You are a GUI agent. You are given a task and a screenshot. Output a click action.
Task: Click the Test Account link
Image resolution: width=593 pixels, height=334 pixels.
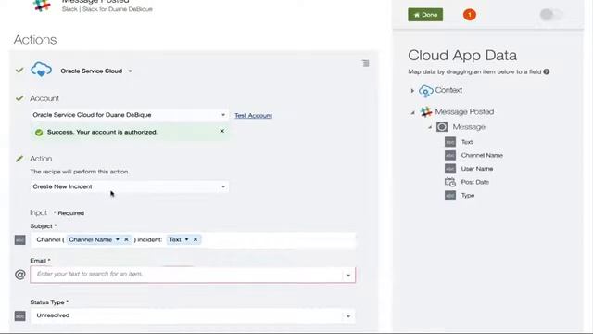(x=253, y=115)
